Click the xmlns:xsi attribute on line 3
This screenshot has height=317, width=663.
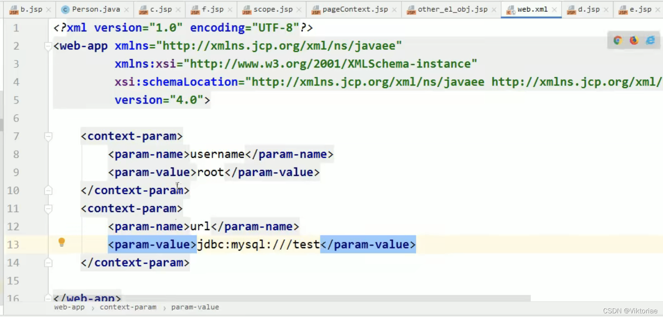coord(296,64)
